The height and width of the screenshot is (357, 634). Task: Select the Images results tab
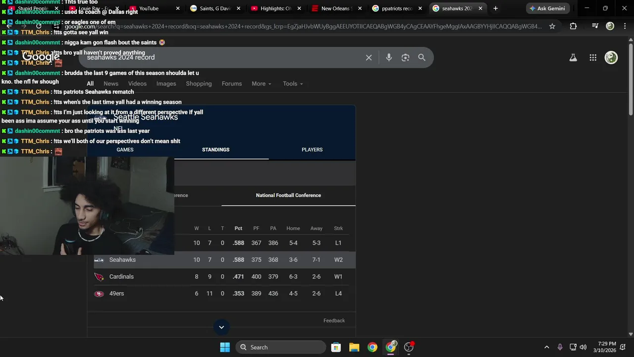click(x=166, y=84)
